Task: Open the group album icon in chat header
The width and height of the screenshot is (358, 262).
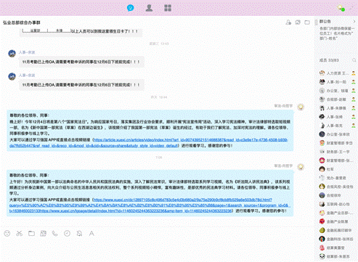Action: tap(298, 22)
